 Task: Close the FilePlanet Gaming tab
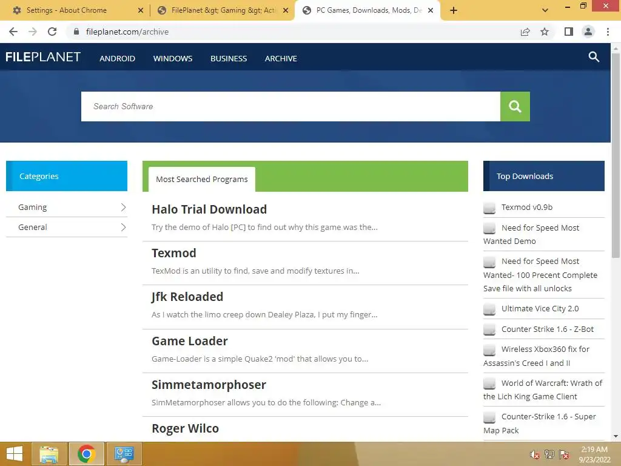click(x=286, y=11)
